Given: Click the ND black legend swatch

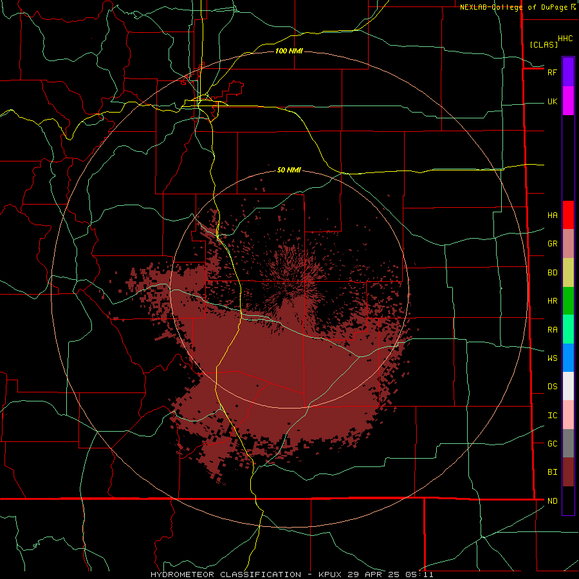Looking at the screenshot, I should (x=568, y=501).
